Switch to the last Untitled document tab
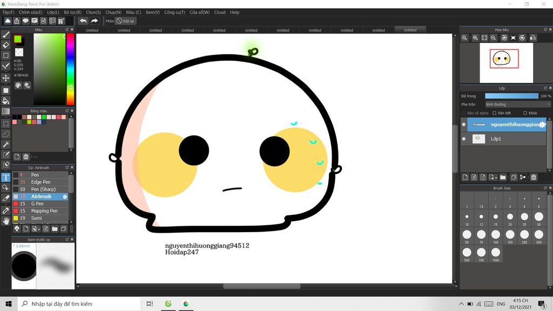Image resolution: width=553 pixels, height=311 pixels. (x=410, y=30)
